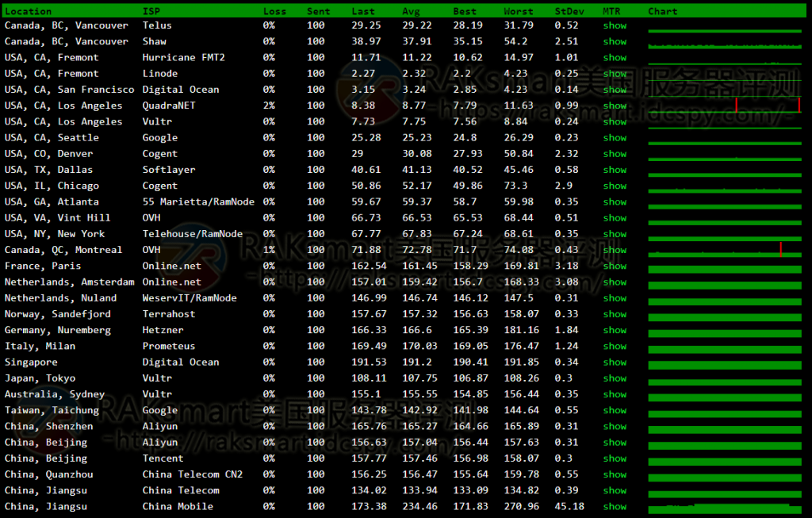Select the Worst column header
This screenshot has height=518, width=812.
tap(519, 11)
